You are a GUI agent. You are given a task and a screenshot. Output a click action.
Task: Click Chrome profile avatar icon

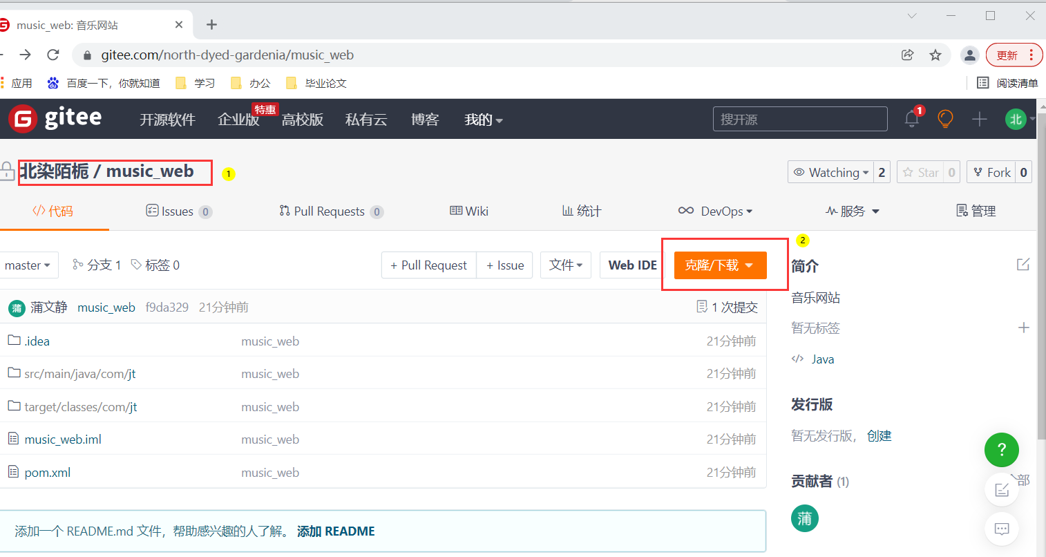coord(970,55)
